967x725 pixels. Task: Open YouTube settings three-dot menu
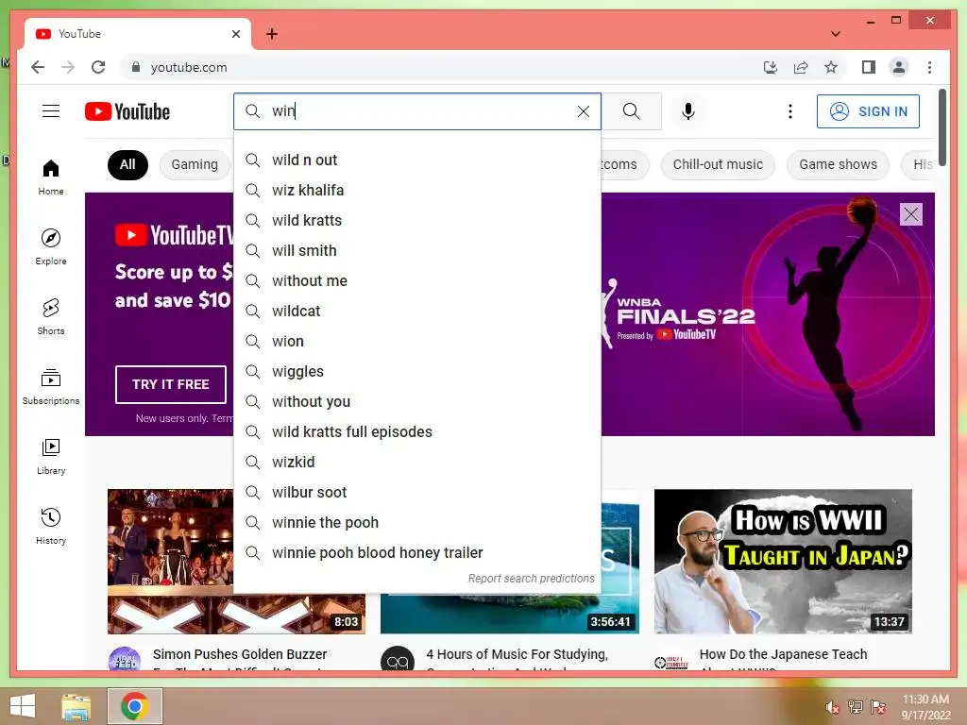[x=790, y=111]
